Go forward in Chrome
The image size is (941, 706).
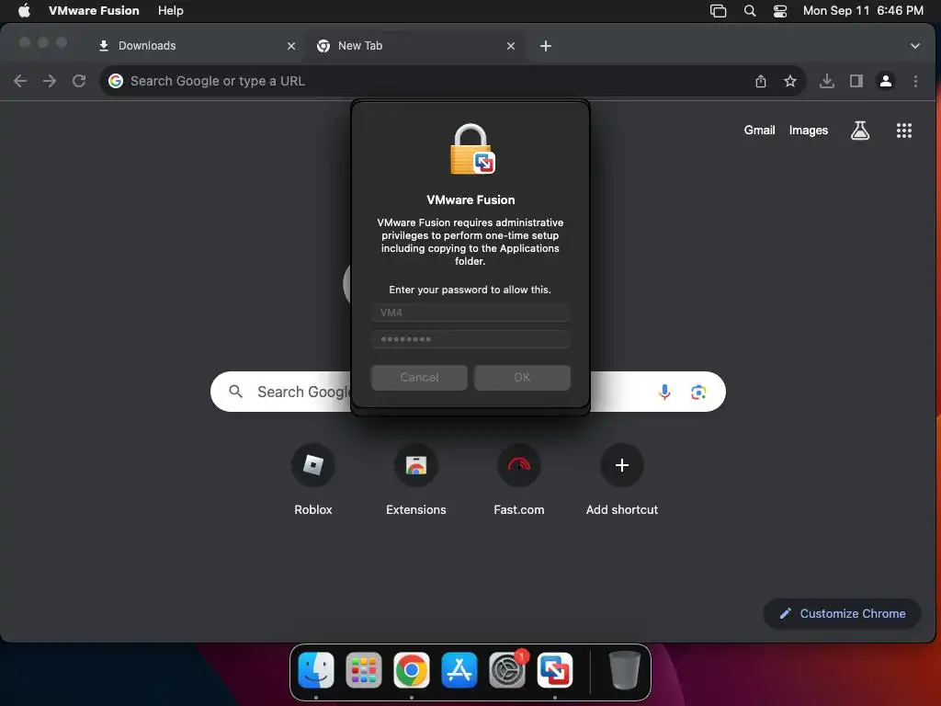(50, 81)
